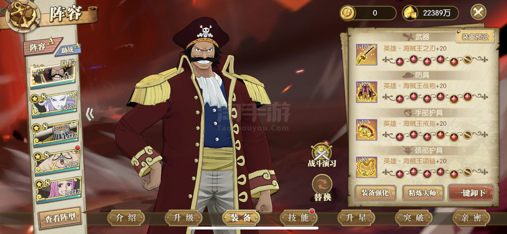Screen dimensions: 507x234
Task: Select the locked gem slot on ring
Action: point(467,135)
